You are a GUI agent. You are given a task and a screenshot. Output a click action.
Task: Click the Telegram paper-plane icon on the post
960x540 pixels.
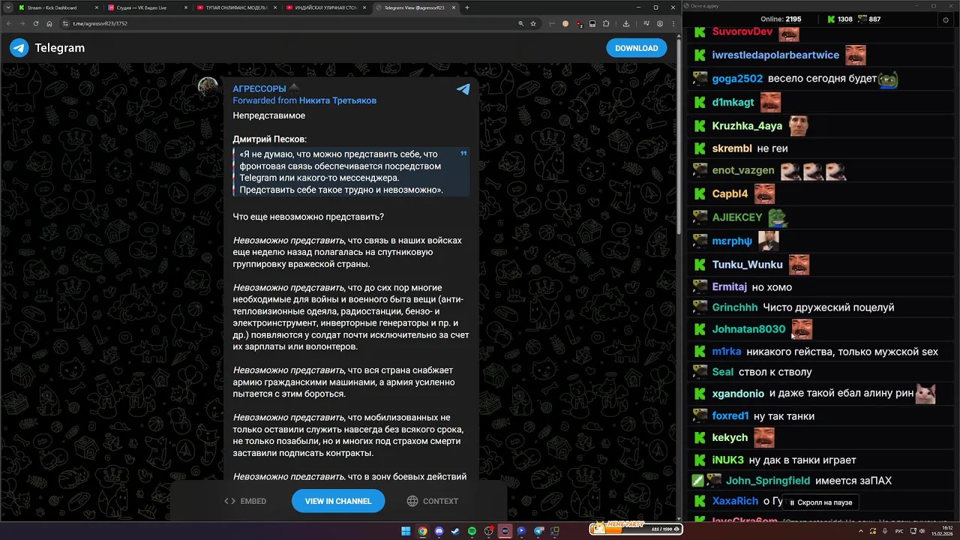point(463,89)
